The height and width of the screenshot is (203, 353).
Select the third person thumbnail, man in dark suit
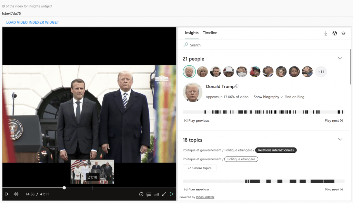(x=215, y=72)
